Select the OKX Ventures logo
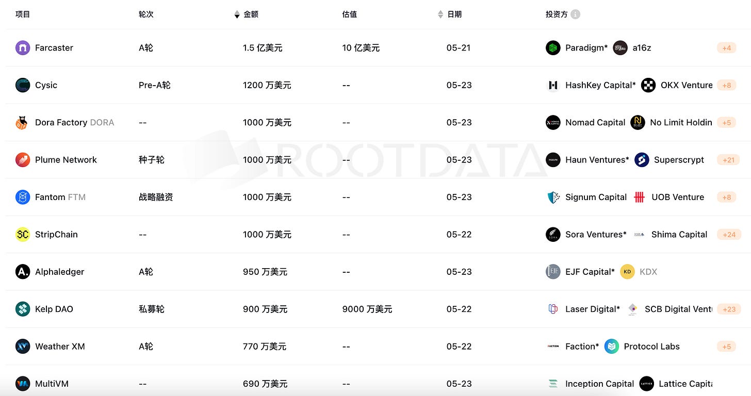The height and width of the screenshot is (396, 751). [648, 85]
